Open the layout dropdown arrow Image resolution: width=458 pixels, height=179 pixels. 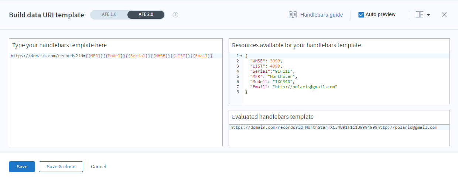(x=428, y=15)
